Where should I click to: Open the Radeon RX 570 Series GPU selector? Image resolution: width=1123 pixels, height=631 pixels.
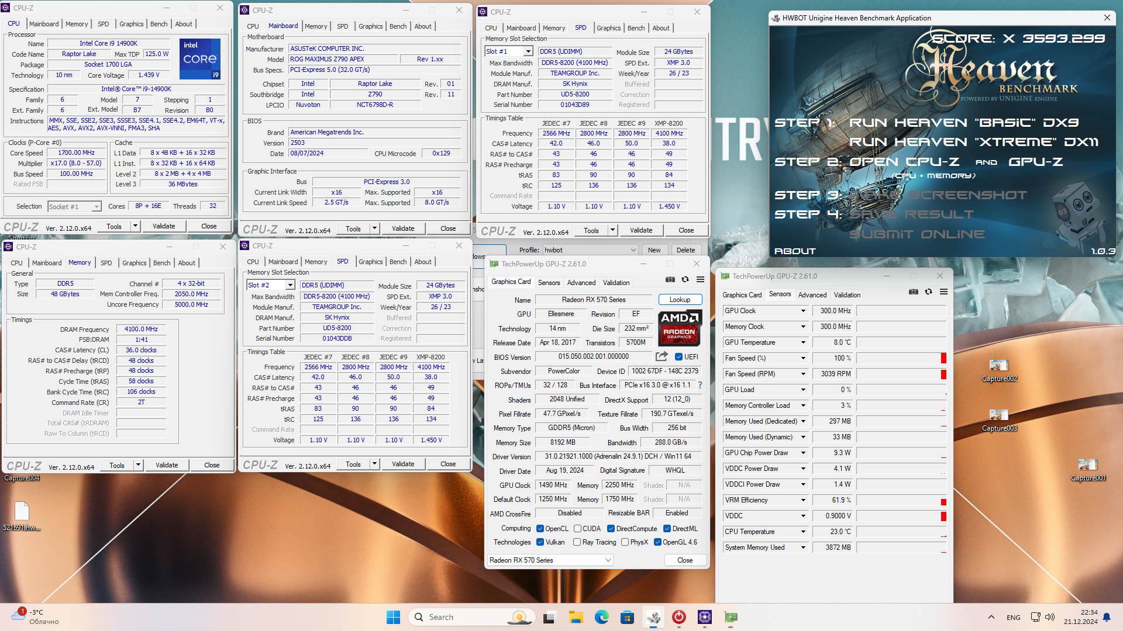pyautogui.click(x=550, y=560)
